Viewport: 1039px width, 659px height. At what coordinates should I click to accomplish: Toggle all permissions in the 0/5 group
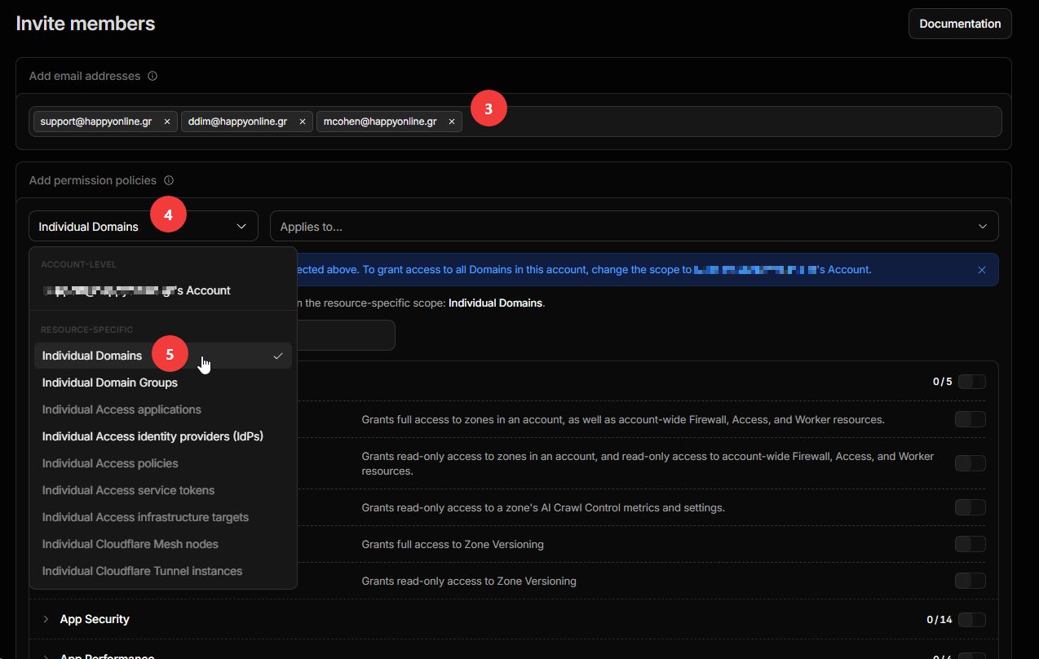(x=972, y=382)
